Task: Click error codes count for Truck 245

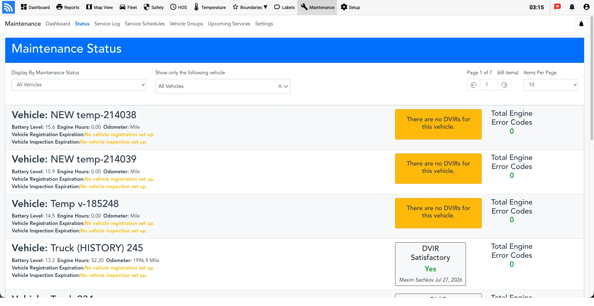Action: tap(512, 264)
